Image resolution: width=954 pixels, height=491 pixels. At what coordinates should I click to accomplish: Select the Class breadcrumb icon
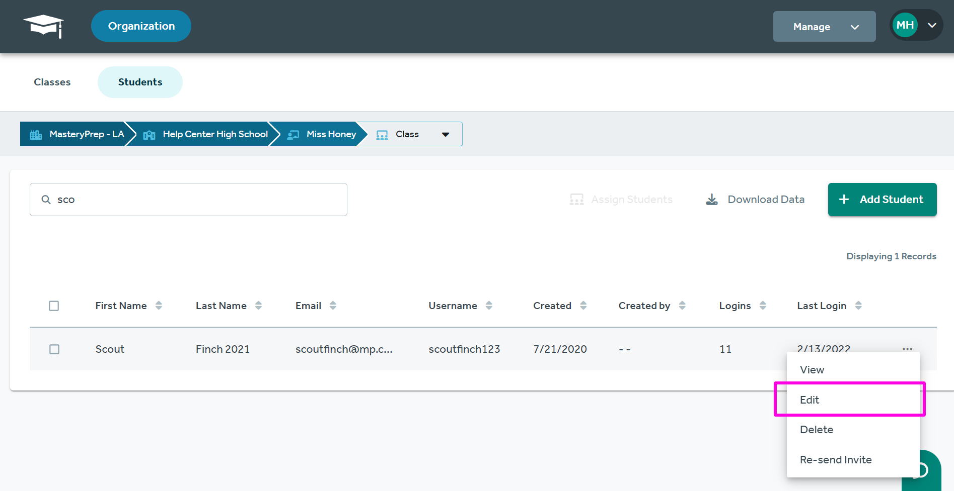coord(382,134)
